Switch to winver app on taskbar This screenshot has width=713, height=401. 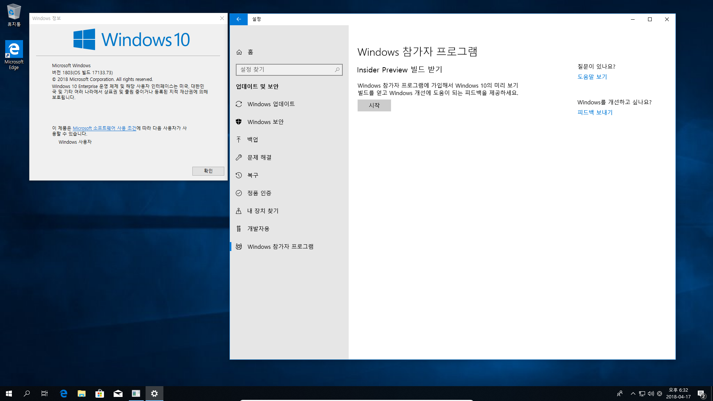tap(136, 394)
